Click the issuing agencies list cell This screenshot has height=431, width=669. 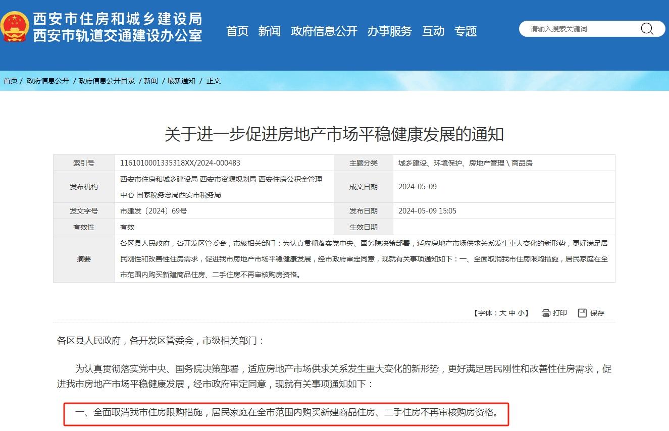click(224, 187)
